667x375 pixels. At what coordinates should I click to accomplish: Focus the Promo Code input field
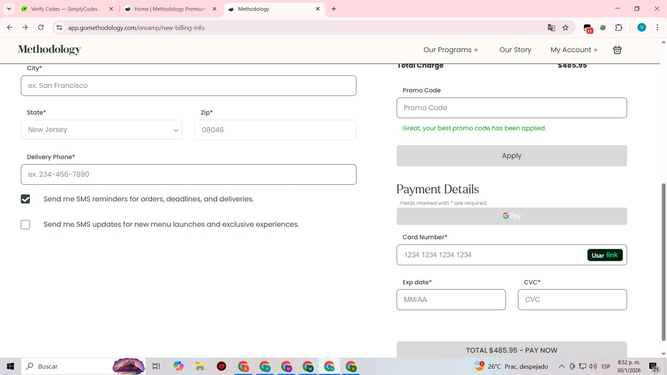pyautogui.click(x=512, y=108)
